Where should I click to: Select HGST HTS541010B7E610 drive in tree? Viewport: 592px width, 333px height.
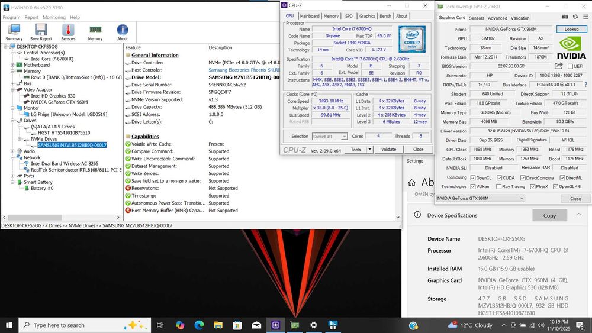click(x=64, y=132)
